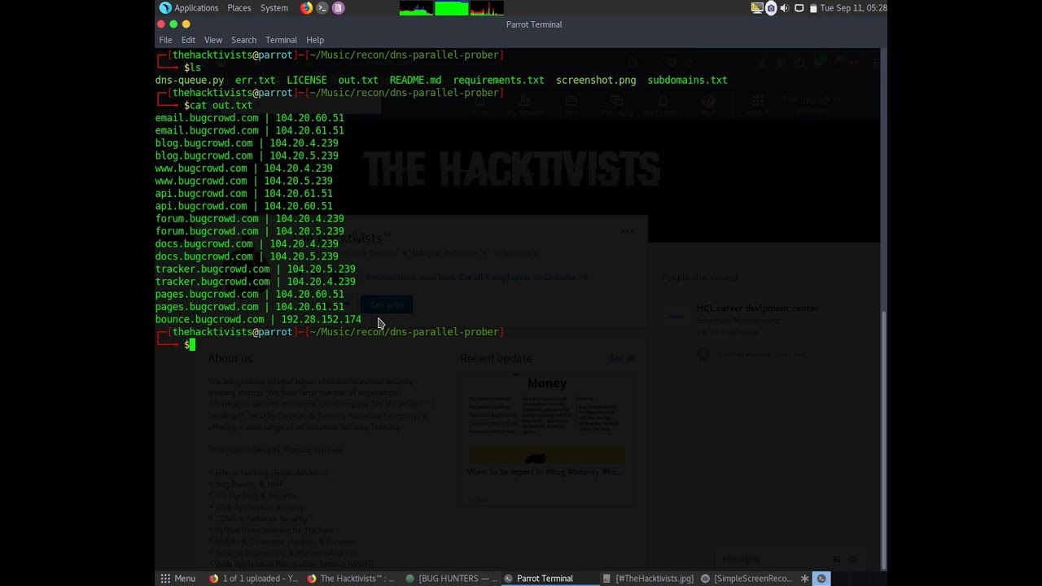The image size is (1042, 586).
Task: Click the www.bugcrowd.com 104.20.5.239 line
Action: click(244, 181)
